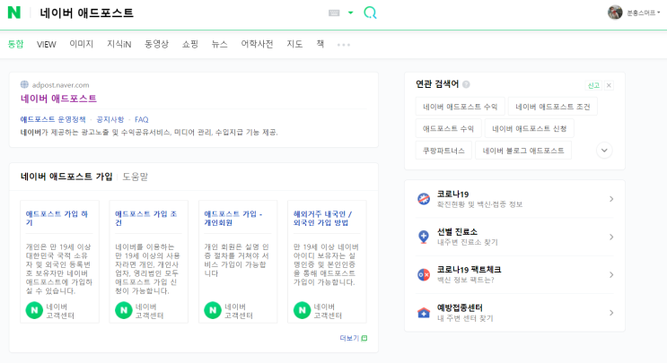Viewport: 667px width, 363px height.
Task: Click the help icon beside 연관 검색어
Action: (466, 84)
